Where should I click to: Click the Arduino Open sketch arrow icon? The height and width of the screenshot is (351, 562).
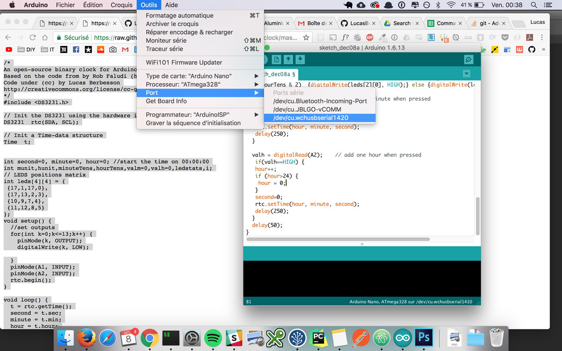click(288, 59)
